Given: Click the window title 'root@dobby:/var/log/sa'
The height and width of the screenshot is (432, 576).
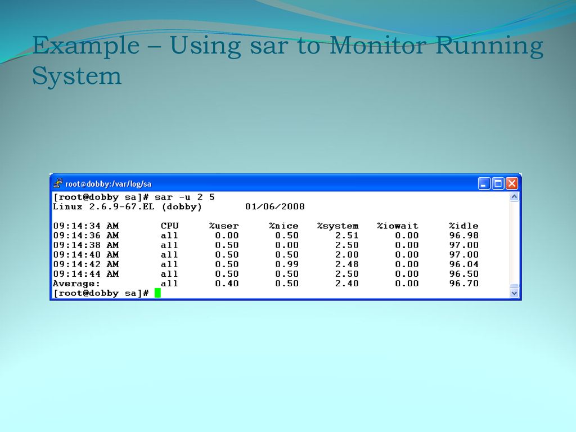Looking at the screenshot, I should 109,184.
